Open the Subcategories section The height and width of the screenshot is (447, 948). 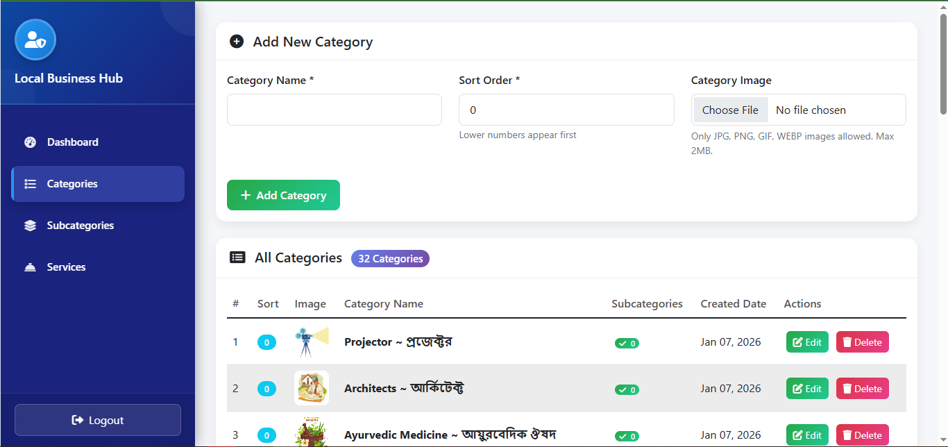click(80, 225)
